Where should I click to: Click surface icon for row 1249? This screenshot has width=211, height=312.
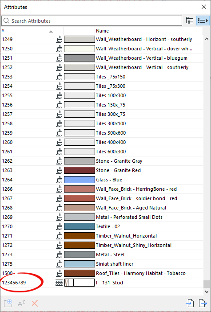point(59,39)
